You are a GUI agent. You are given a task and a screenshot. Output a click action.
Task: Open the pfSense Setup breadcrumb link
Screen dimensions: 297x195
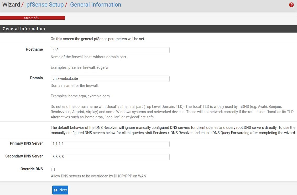(x=45, y=4)
